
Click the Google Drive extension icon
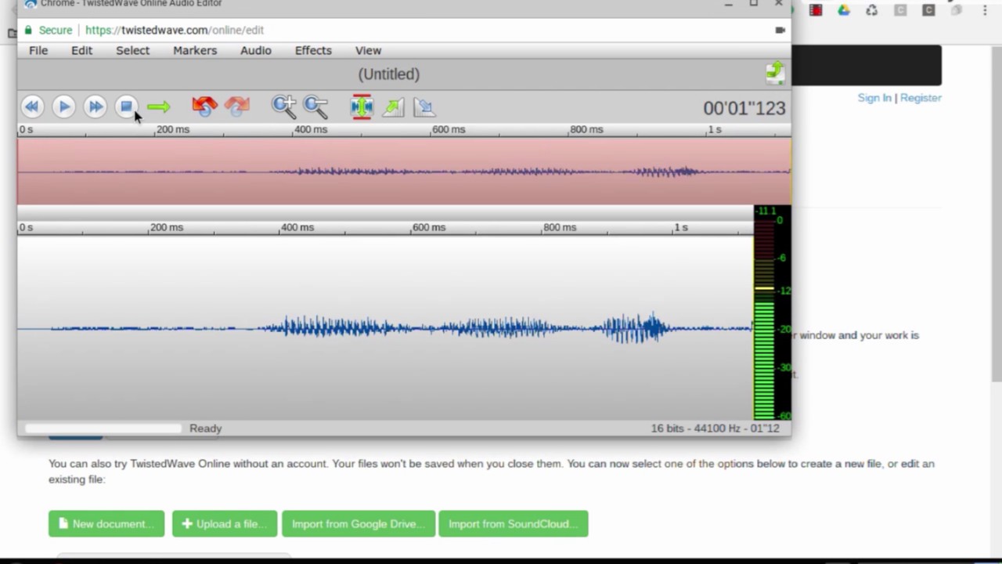click(x=844, y=10)
